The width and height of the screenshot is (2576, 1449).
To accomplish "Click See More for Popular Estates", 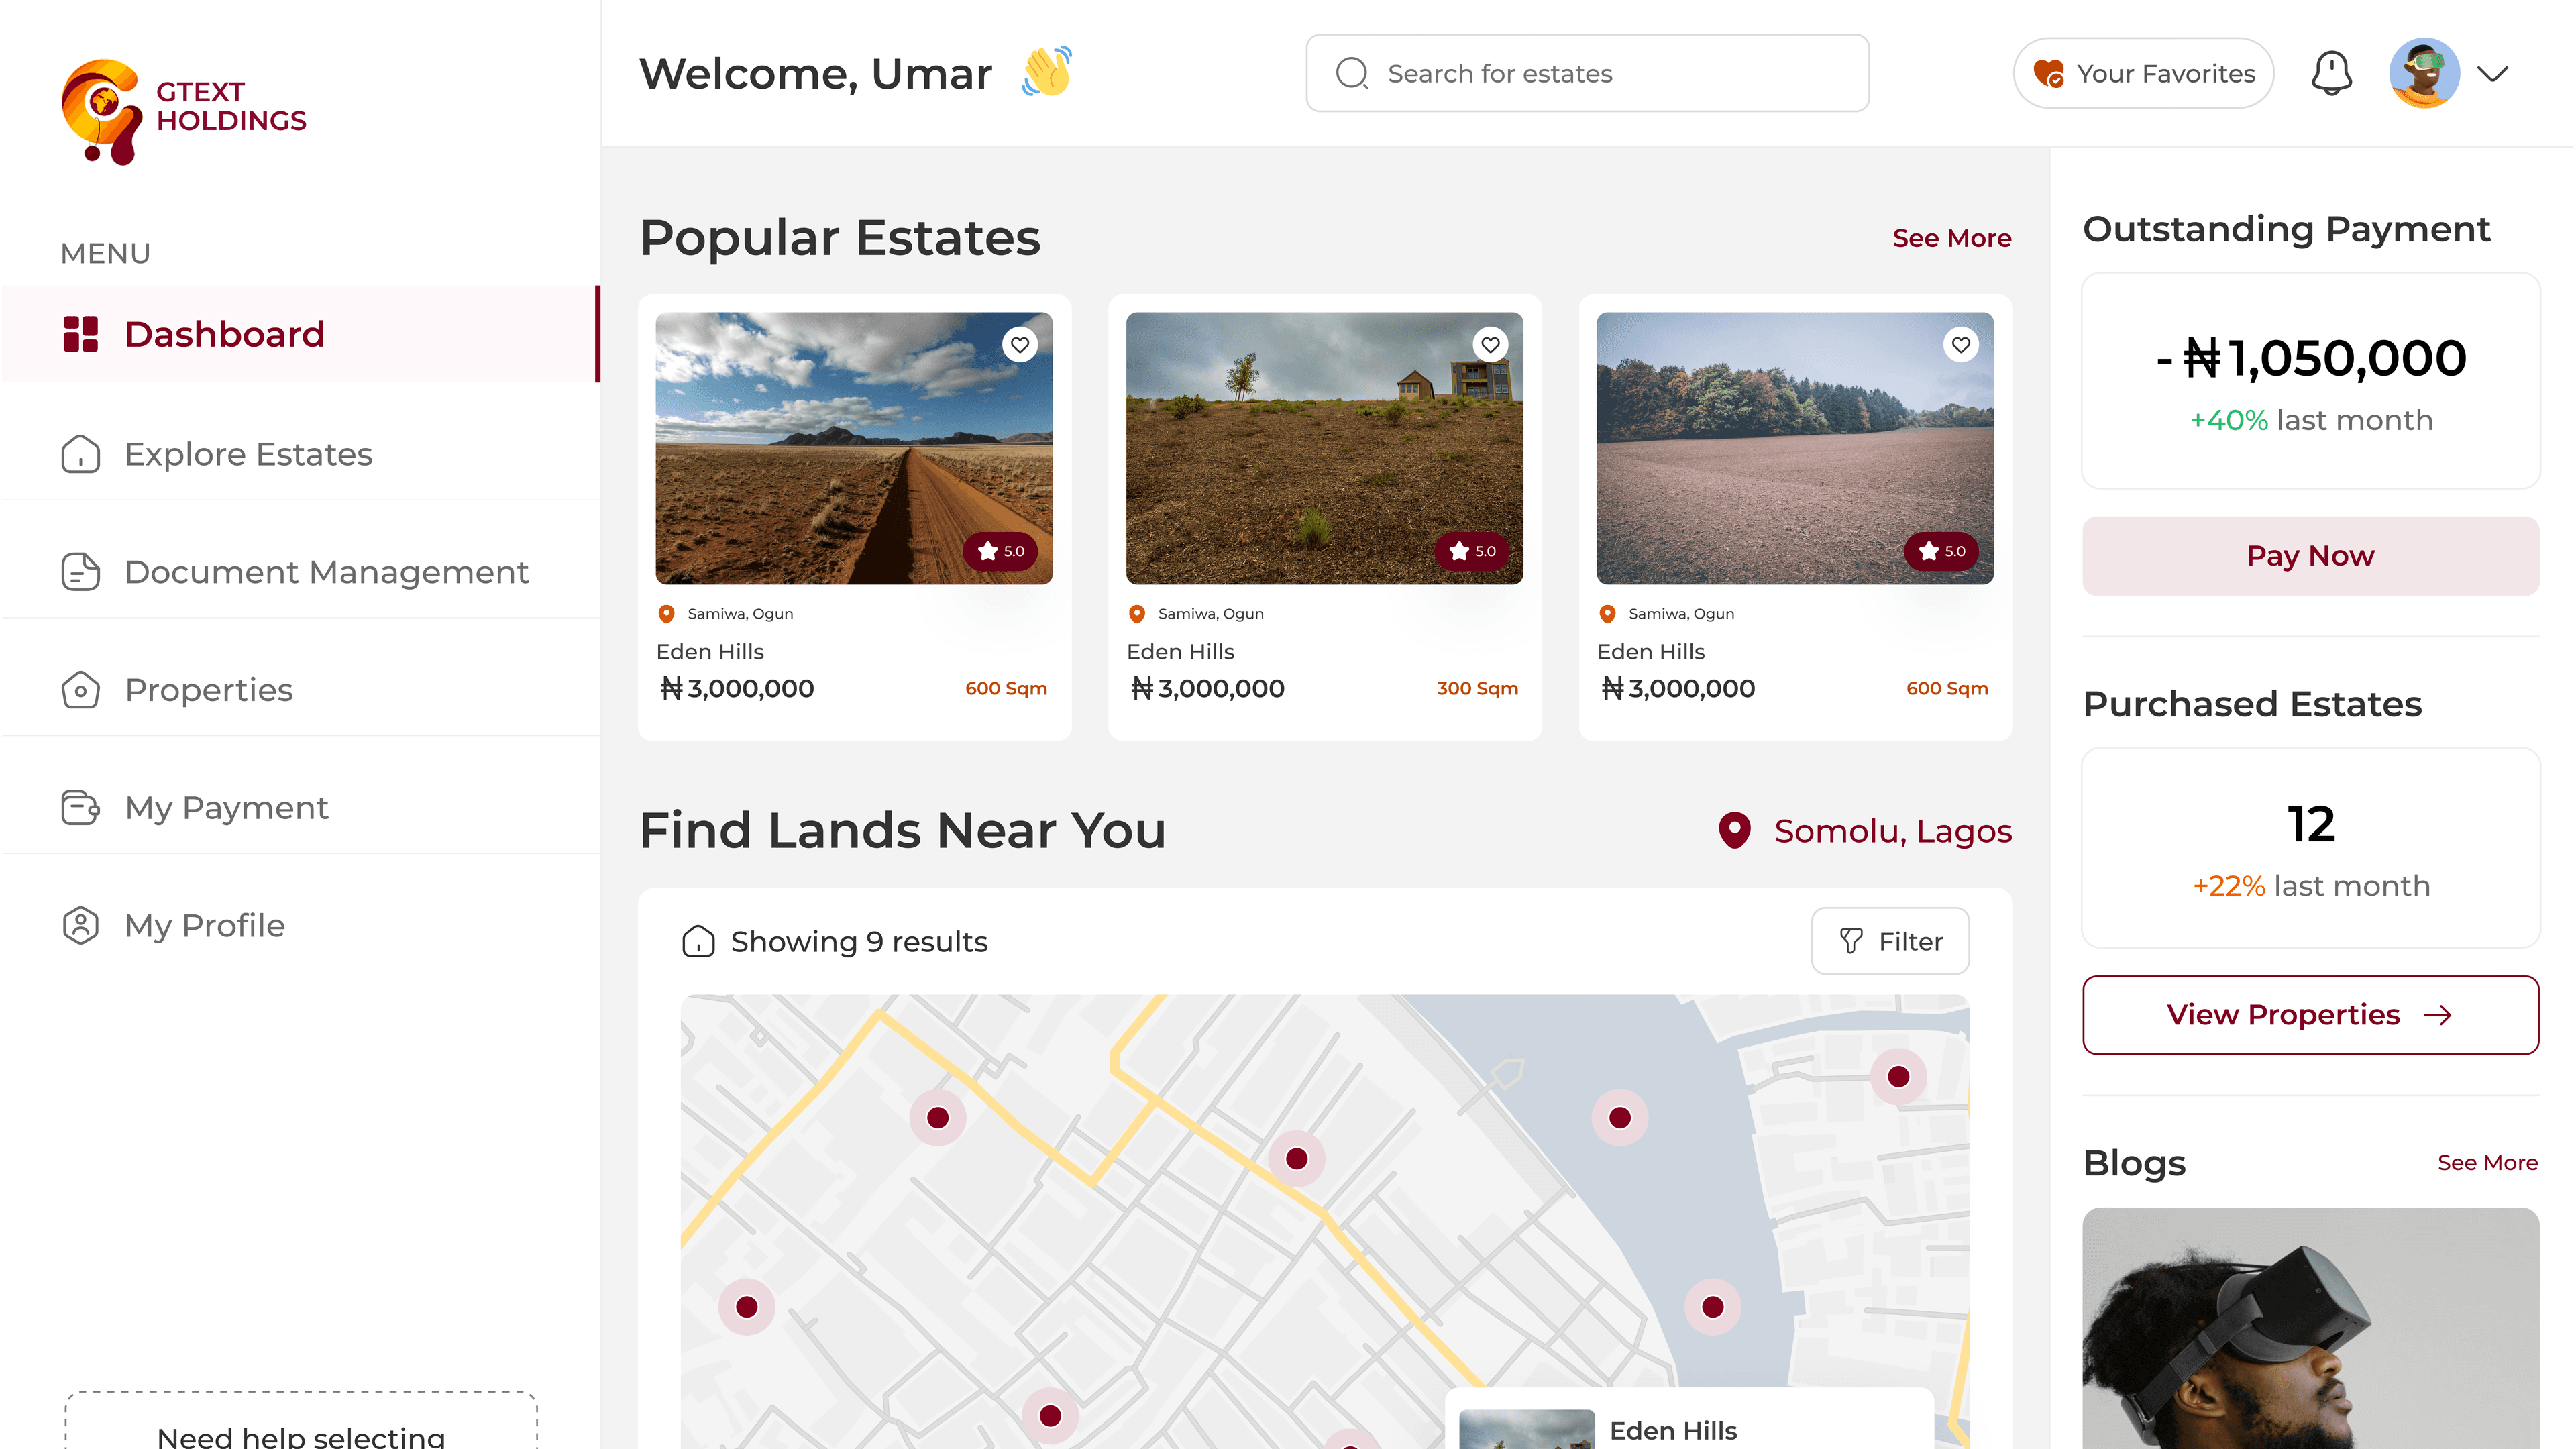I will point(1951,238).
